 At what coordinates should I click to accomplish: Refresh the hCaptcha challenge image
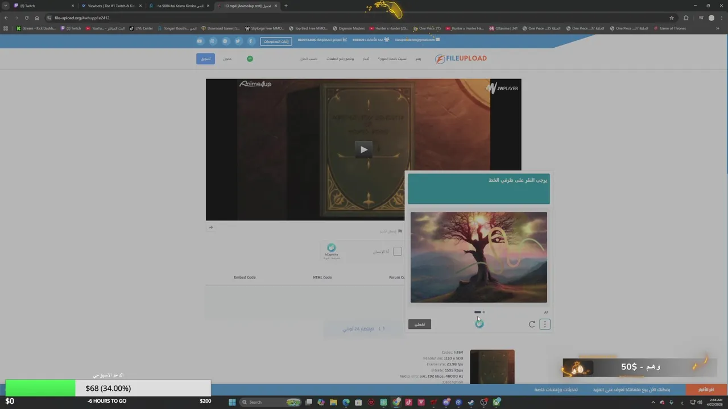[532, 324]
